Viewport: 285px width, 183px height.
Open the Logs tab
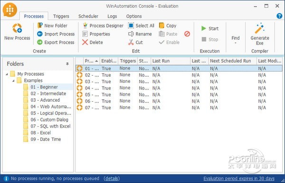[112, 16]
